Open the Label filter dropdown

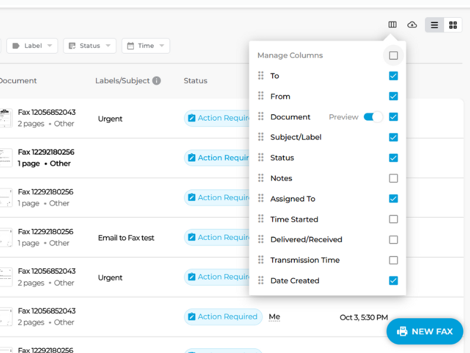coord(32,45)
